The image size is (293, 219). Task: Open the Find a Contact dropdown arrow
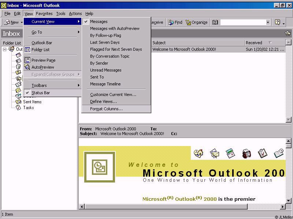[268, 22]
